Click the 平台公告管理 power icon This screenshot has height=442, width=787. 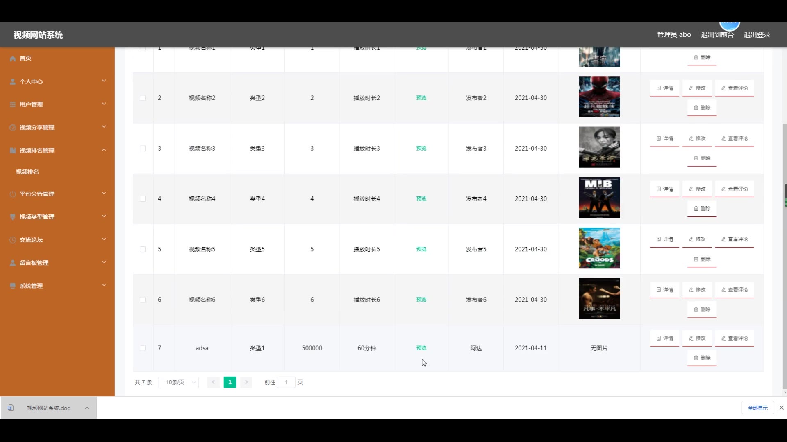coord(13,194)
